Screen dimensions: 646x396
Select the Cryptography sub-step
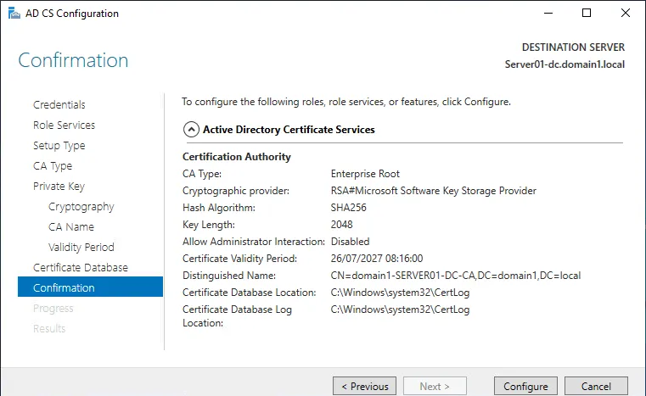pyautogui.click(x=81, y=207)
